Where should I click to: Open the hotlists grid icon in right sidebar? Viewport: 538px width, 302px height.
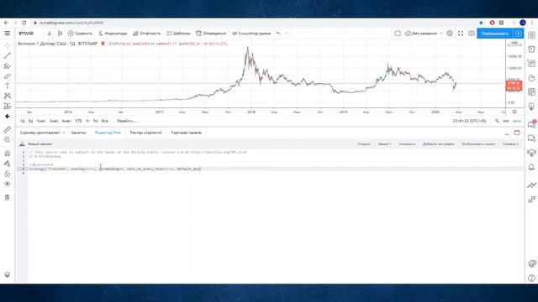coord(531,91)
